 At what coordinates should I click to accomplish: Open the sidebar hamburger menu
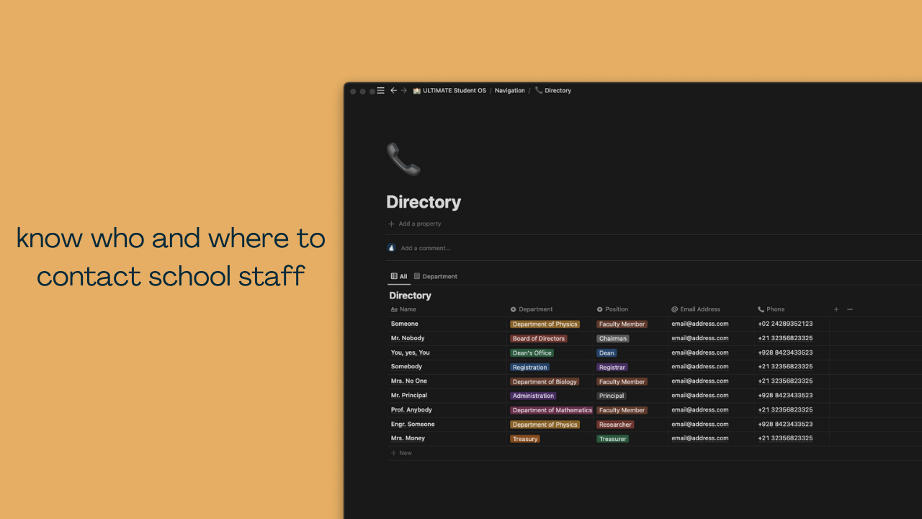[380, 91]
